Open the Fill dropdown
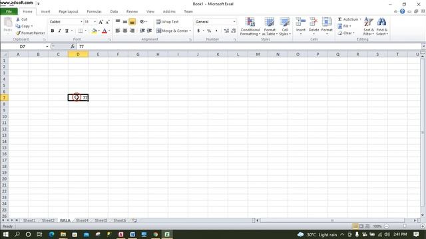 [345, 27]
